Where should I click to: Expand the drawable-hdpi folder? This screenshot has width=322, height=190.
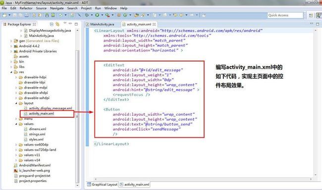16,77
